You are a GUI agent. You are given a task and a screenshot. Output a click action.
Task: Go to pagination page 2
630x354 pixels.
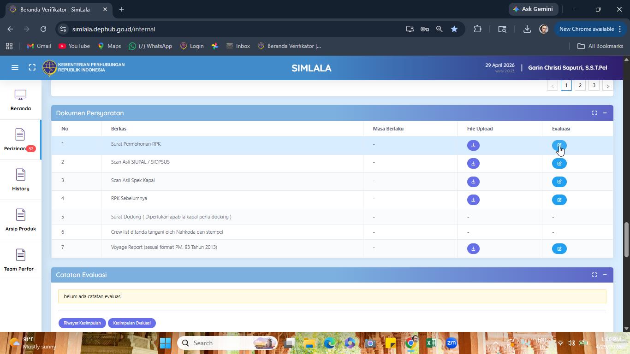[x=580, y=85]
